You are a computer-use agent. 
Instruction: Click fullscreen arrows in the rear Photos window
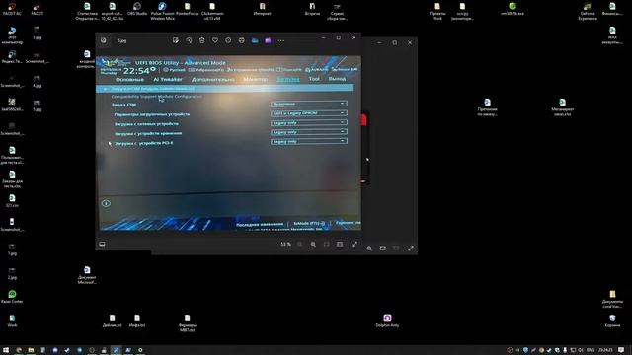point(411,248)
